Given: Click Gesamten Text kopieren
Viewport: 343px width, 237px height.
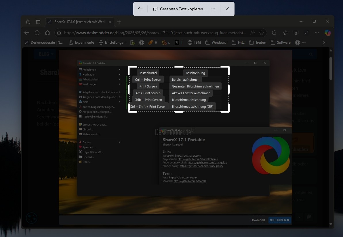Looking at the screenshot, I should (x=178, y=9).
